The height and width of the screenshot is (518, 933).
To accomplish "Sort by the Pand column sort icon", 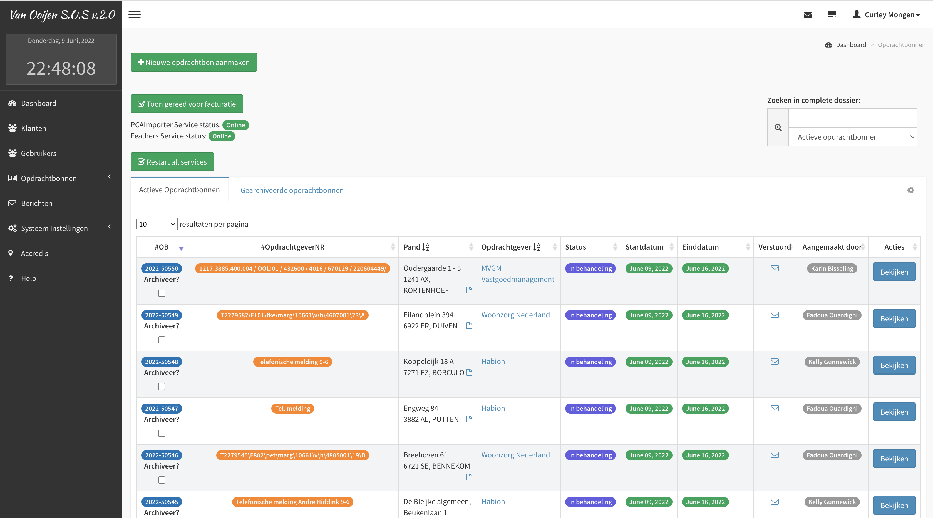I will tap(426, 247).
